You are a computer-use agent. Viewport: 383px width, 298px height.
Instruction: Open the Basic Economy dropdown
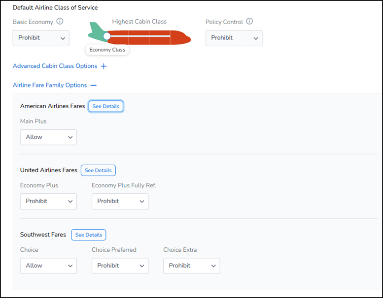point(41,38)
